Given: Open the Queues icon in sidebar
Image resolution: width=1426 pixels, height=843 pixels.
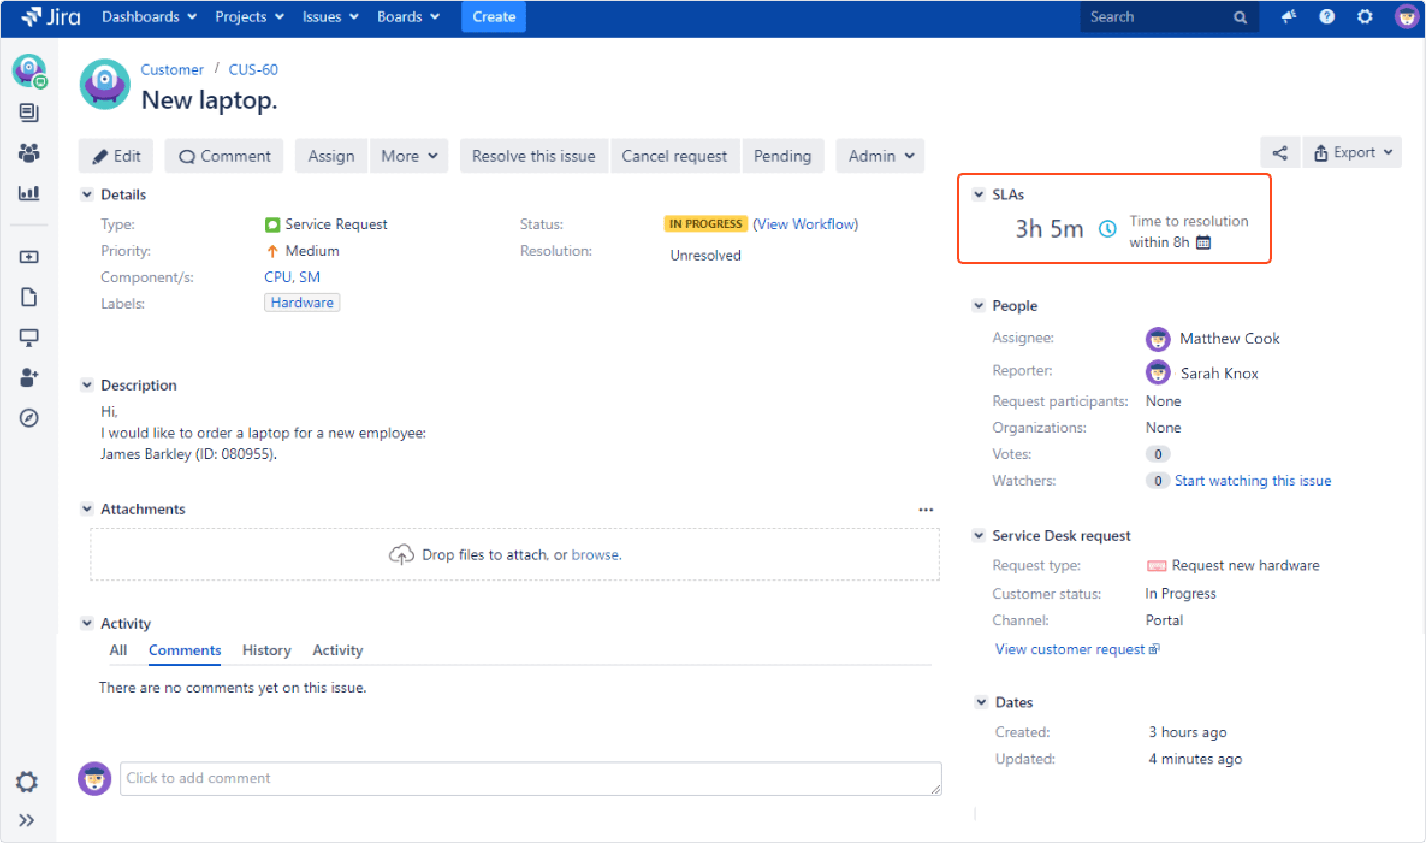Looking at the screenshot, I should 28,113.
